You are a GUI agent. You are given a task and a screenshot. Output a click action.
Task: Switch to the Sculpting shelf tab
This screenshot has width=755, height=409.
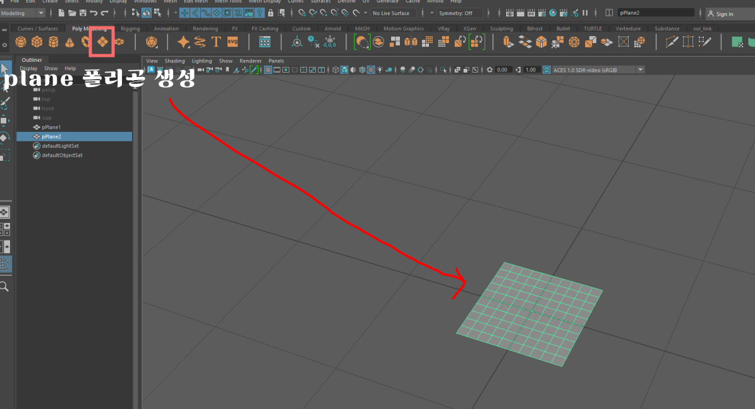point(501,29)
